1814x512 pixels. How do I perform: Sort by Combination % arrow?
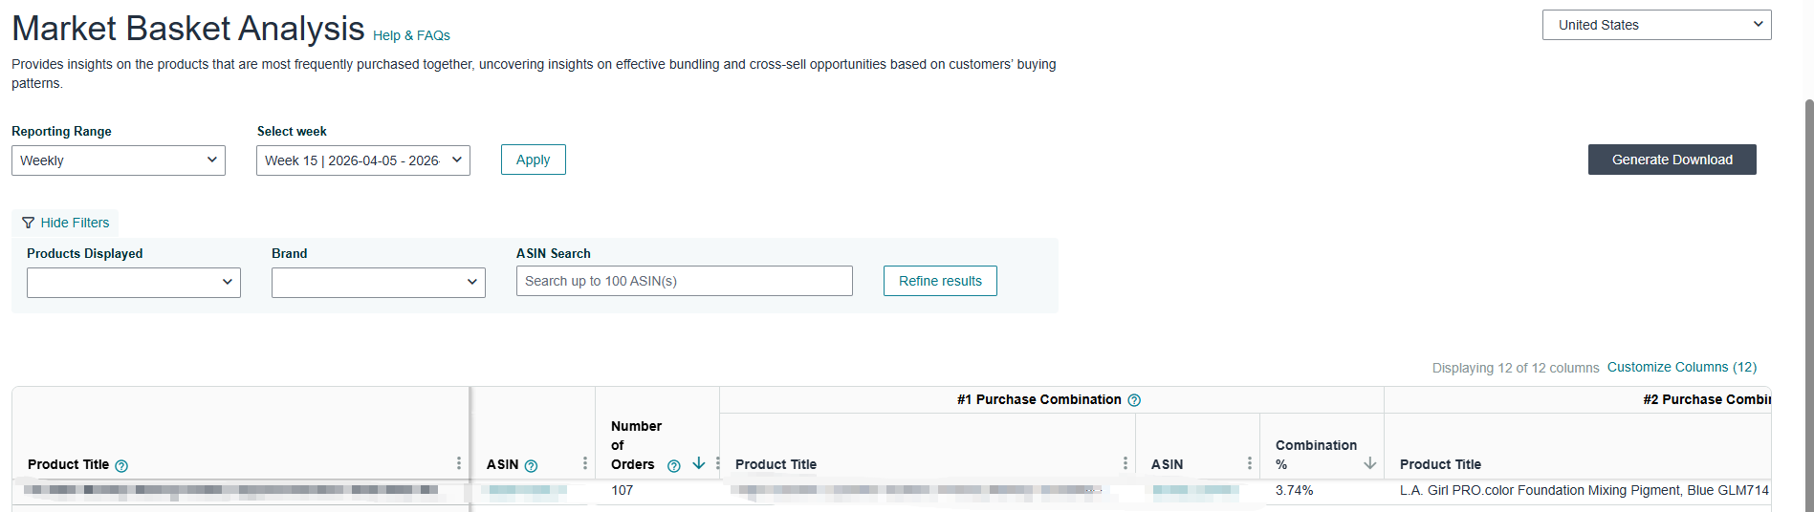click(x=1369, y=463)
